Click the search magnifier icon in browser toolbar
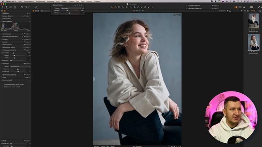Image resolution: width=262 pixels, height=147 pixels. (260, 11)
